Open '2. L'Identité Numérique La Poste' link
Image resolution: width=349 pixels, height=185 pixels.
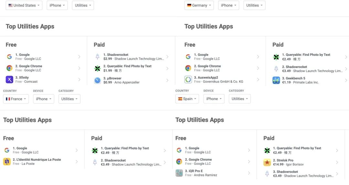(x=37, y=160)
